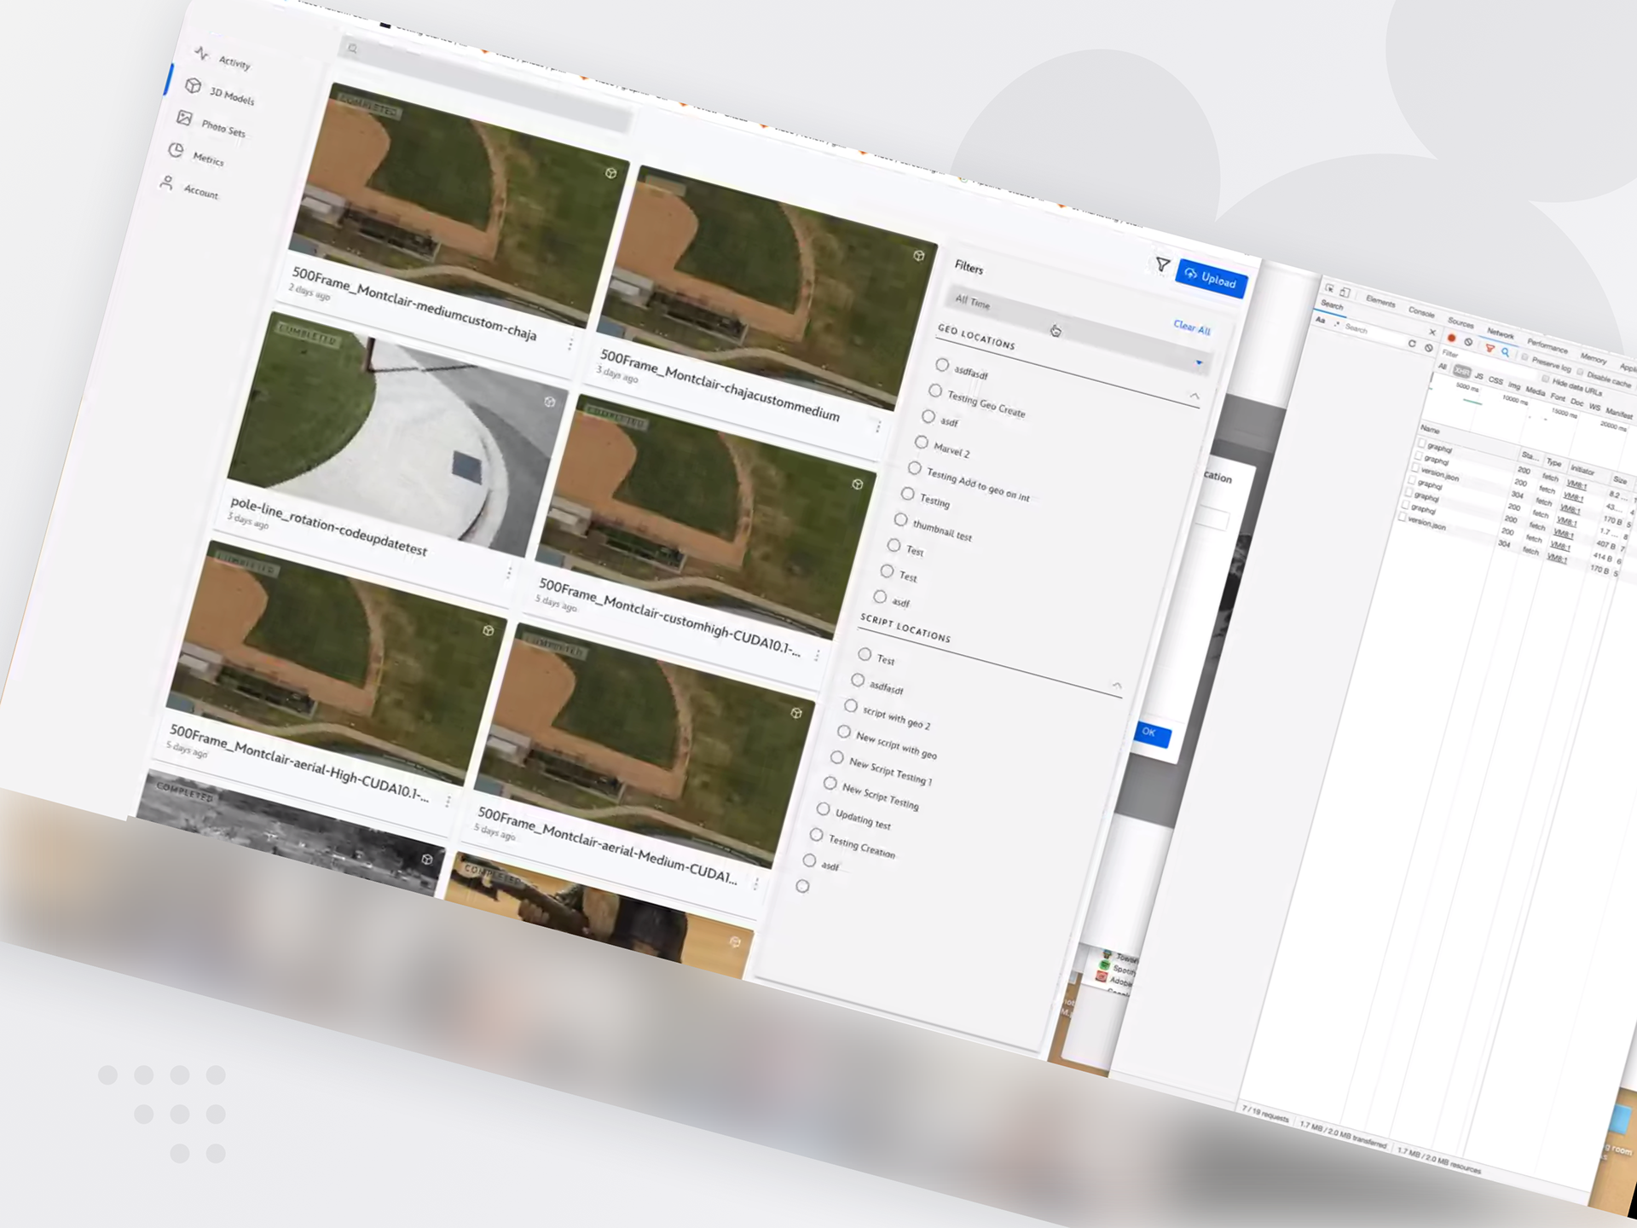Open the three-dot menu on the aerial-Medium-CUDA1 card
1637x1228 pixels.
coord(755,883)
